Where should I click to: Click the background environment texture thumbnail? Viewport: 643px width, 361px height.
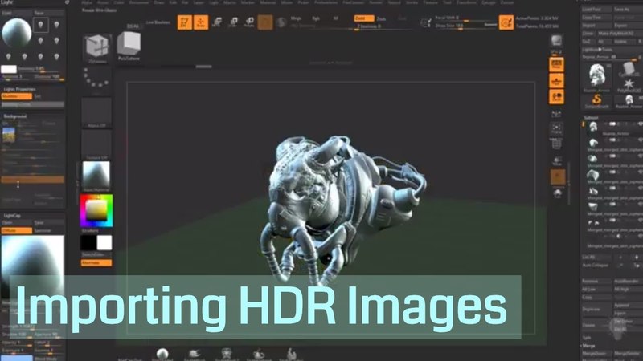[x=9, y=135]
